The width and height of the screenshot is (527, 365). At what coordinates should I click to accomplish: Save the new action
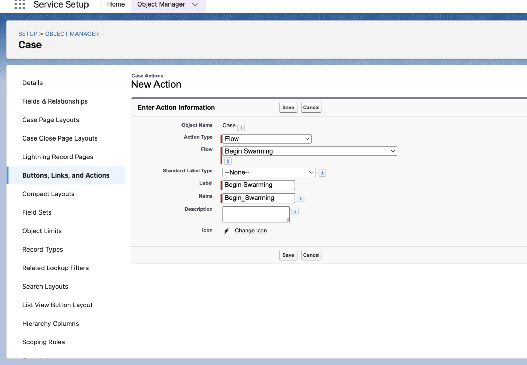[x=288, y=107]
